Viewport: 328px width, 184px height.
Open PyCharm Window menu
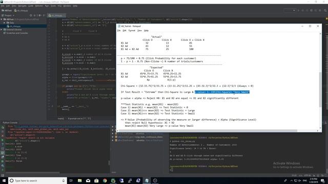[x=67, y=6]
